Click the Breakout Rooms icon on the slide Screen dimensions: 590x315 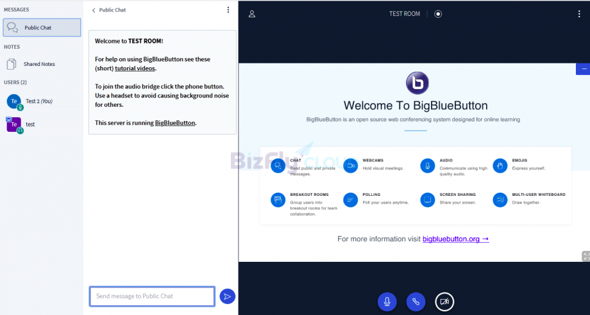click(278, 200)
